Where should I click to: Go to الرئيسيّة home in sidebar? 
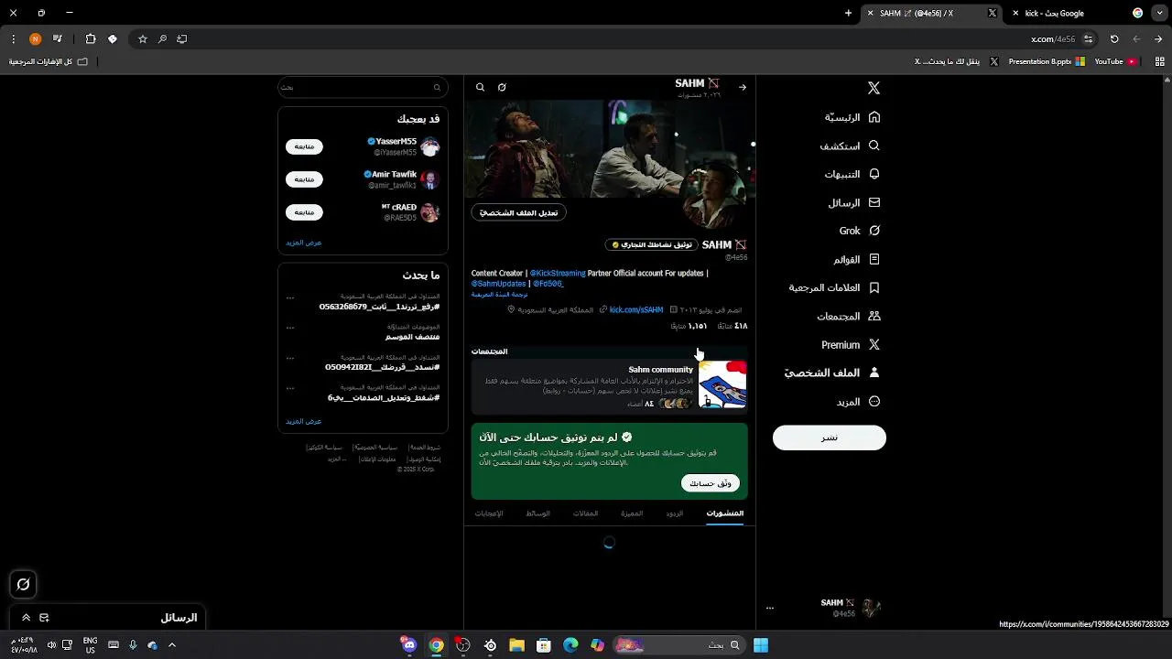(x=852, y=117)
